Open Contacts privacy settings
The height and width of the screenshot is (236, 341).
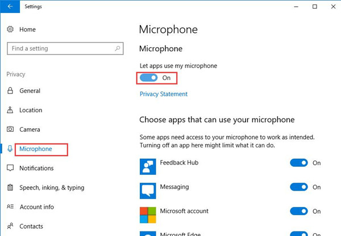31,226
